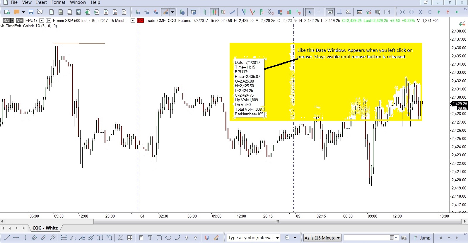Image resolution: width=468 pixels, height=243 pixels.
Task: Open the drawing pencil dropdown arrow
Action: tap(173, 12)
